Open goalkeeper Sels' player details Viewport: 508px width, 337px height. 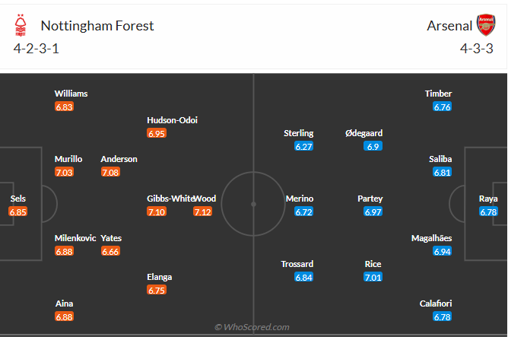(17, 199)
